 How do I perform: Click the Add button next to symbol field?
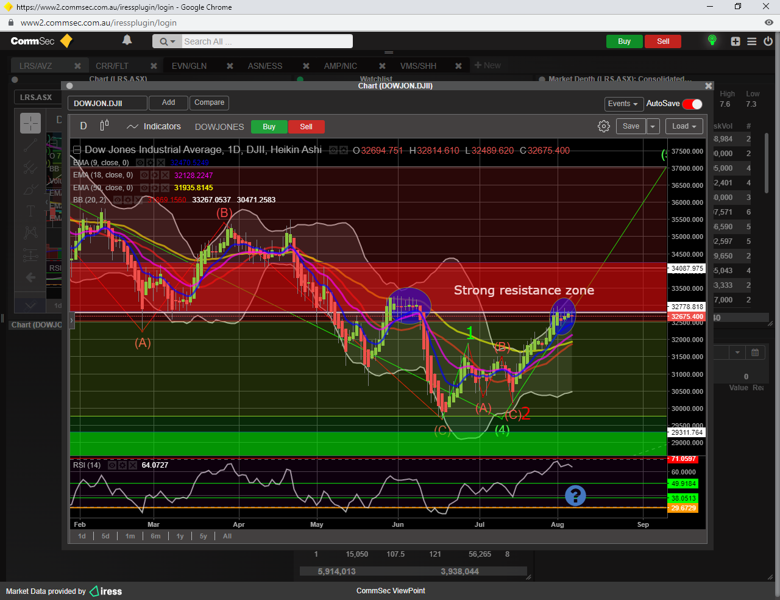(168, 102)
